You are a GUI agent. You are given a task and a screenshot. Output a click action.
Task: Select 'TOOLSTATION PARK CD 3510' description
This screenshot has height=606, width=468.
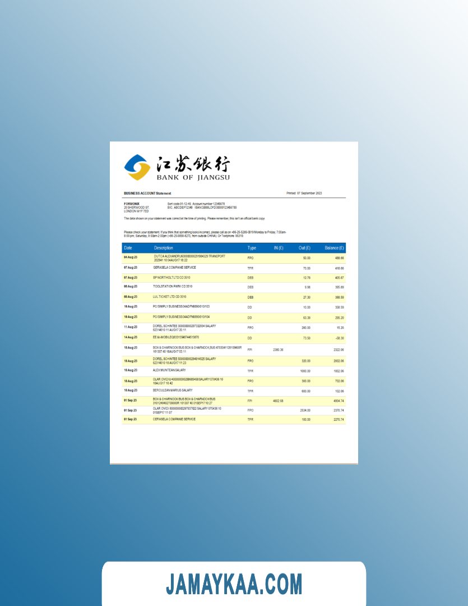click(173, 286)
